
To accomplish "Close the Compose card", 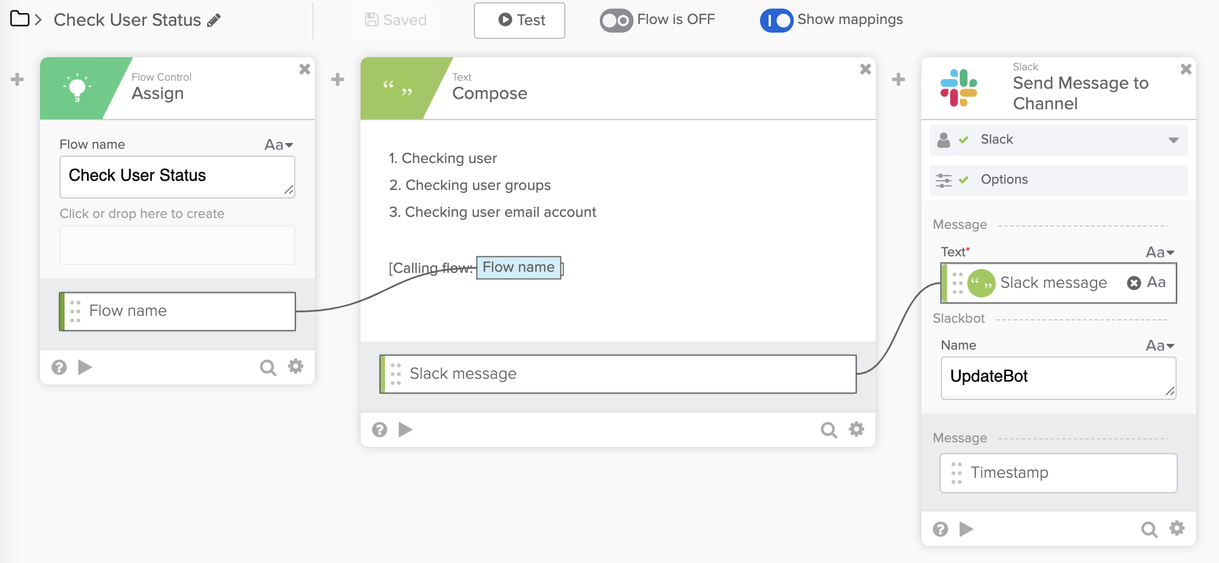I will coord(865,69).
